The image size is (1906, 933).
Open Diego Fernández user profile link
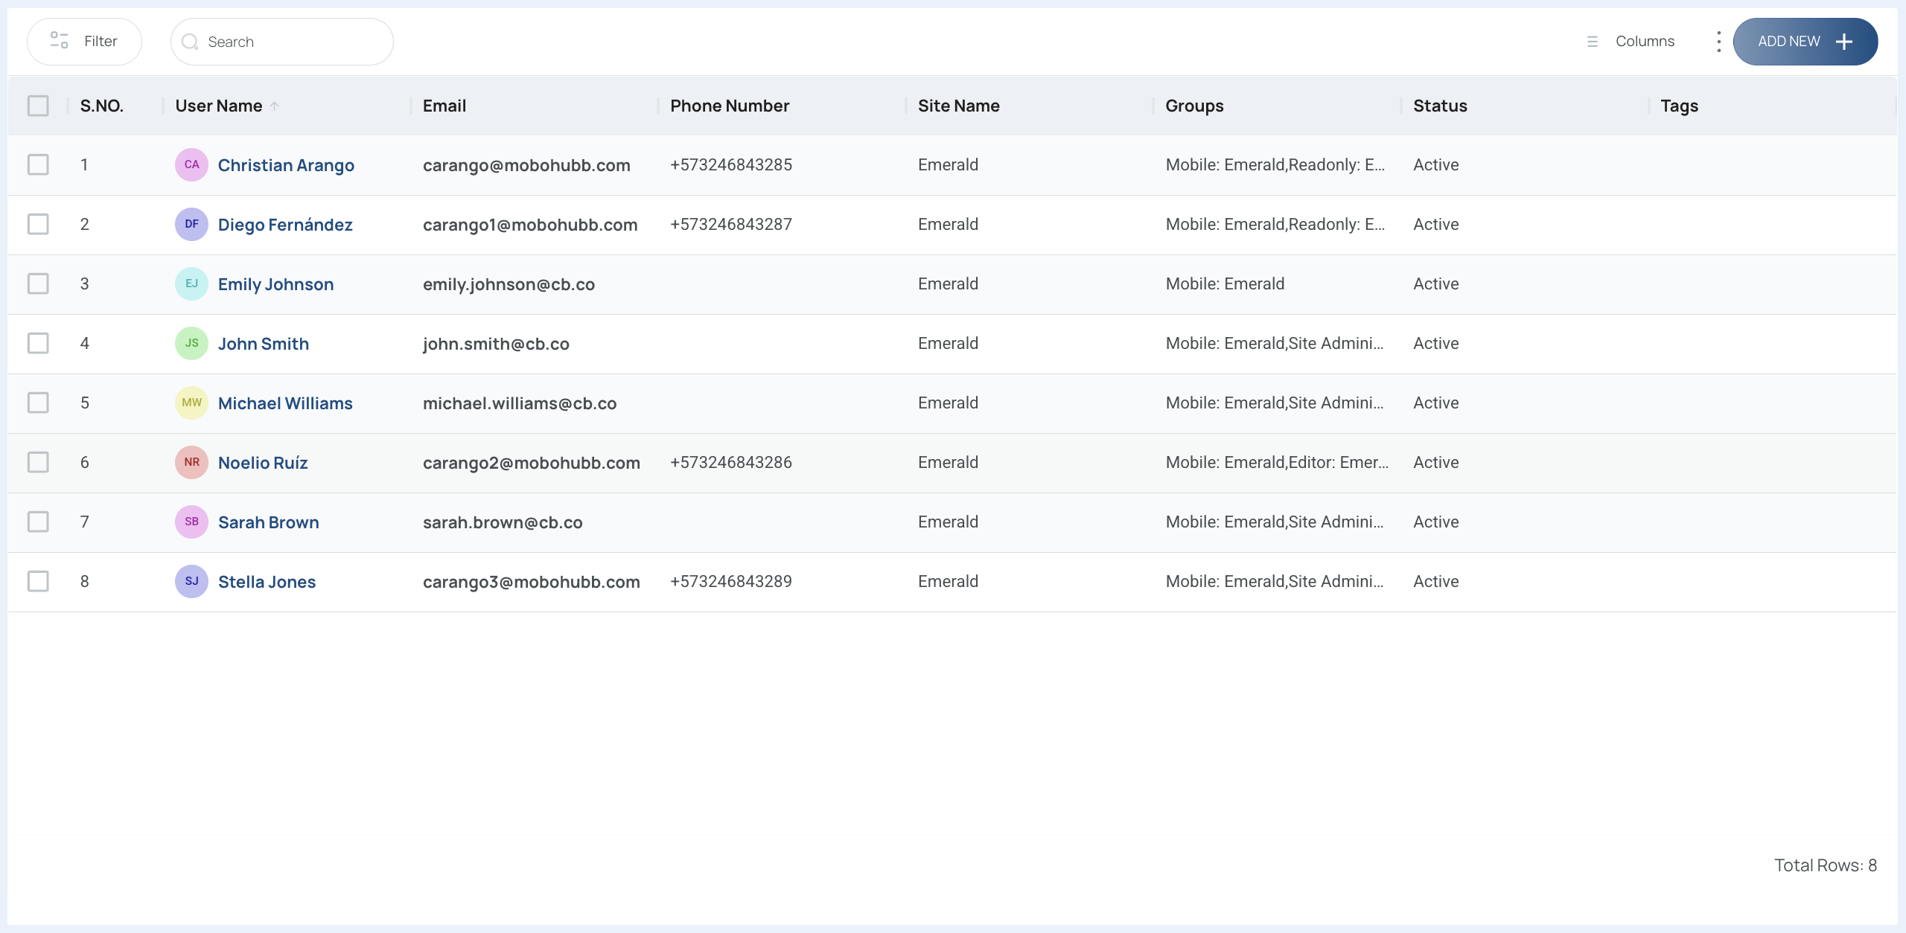(285, 225)
